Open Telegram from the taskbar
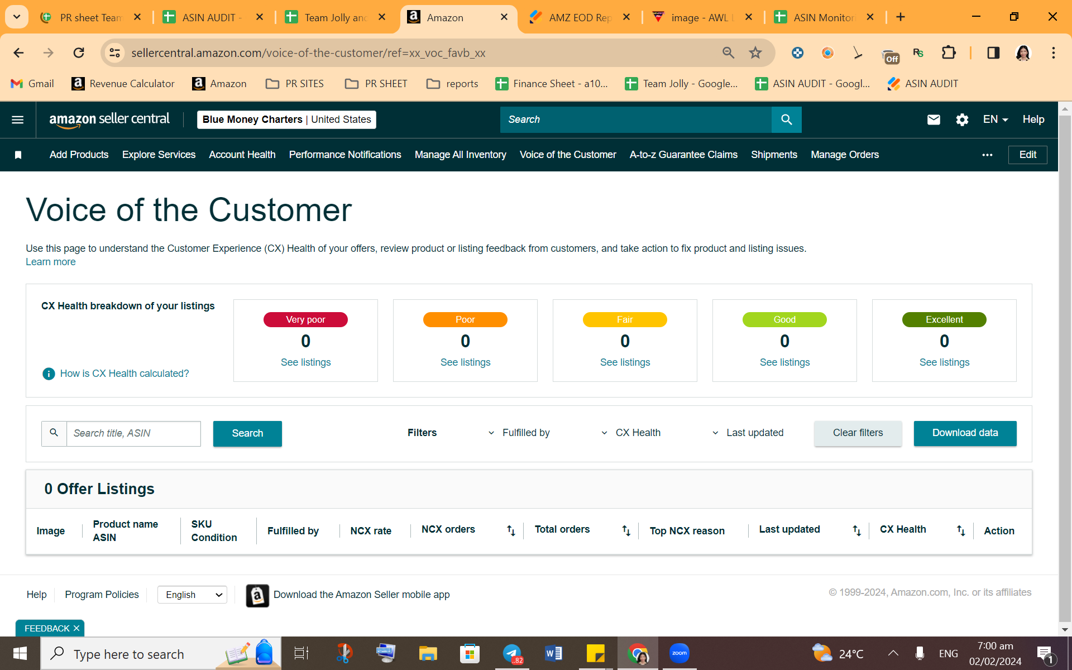 (512, 653)
